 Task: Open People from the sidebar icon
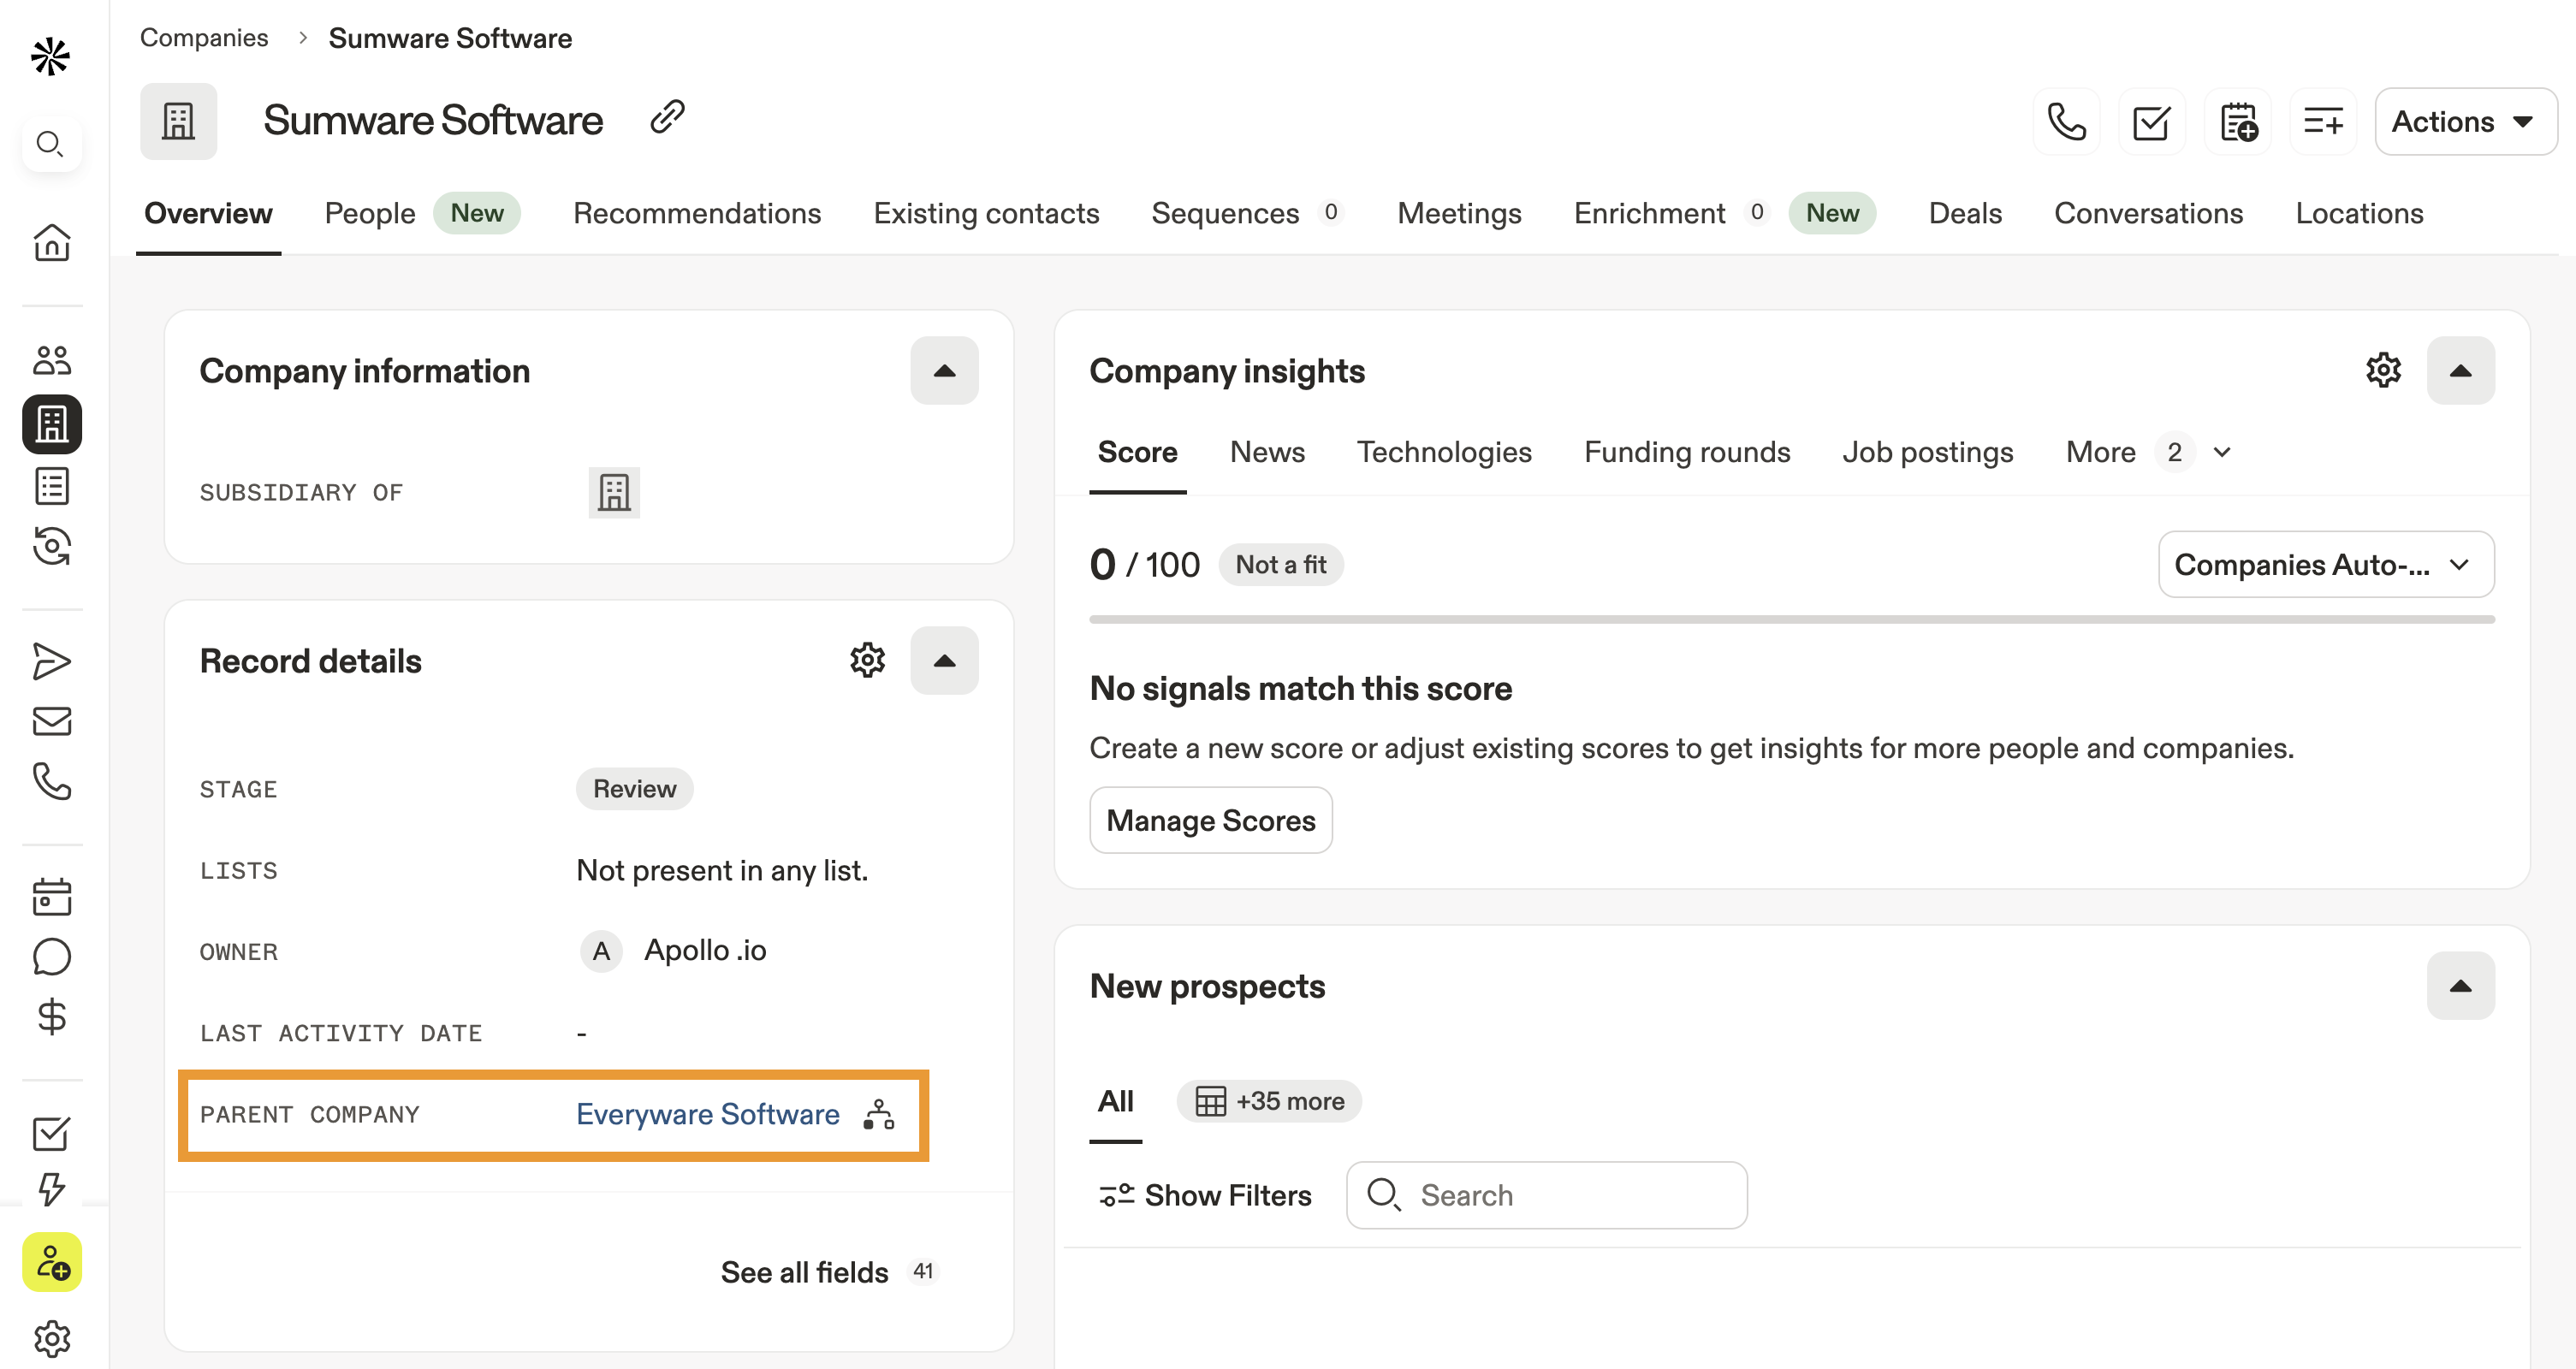[x=52, y=361]
